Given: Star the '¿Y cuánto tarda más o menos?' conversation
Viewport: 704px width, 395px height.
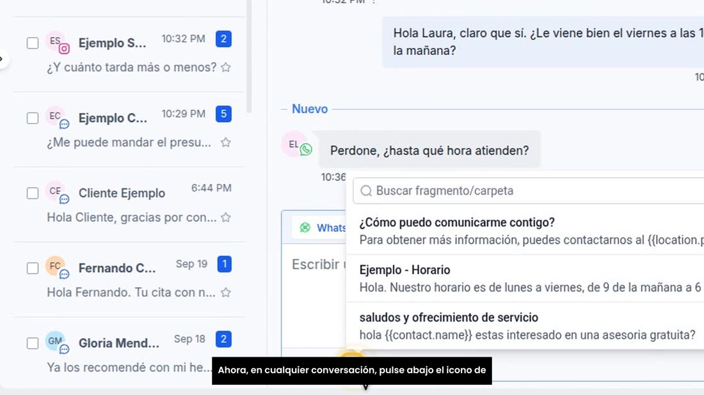Looking at the screenshot, I should point(226,67).
